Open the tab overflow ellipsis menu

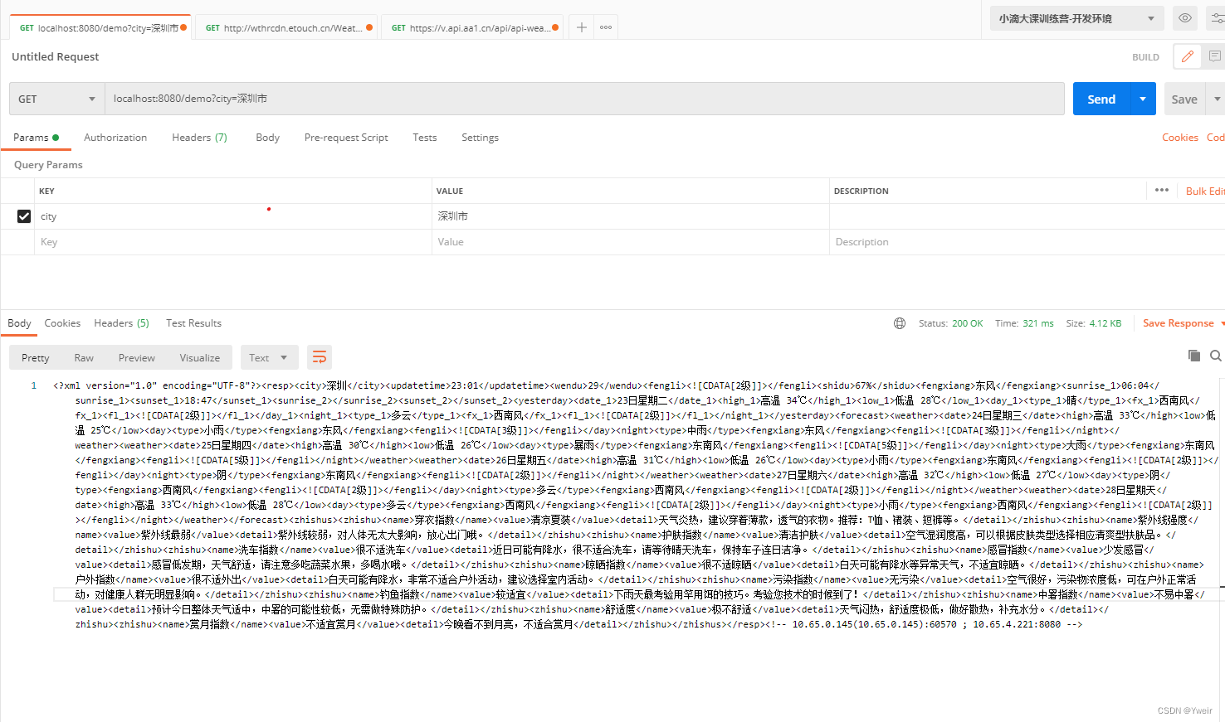click(605, 27)
